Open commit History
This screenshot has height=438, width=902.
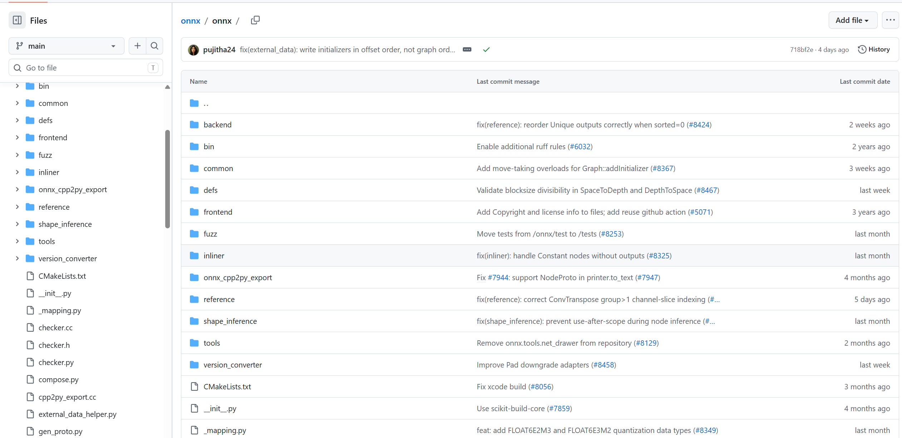pyautogui.click(x=874, y=49)
